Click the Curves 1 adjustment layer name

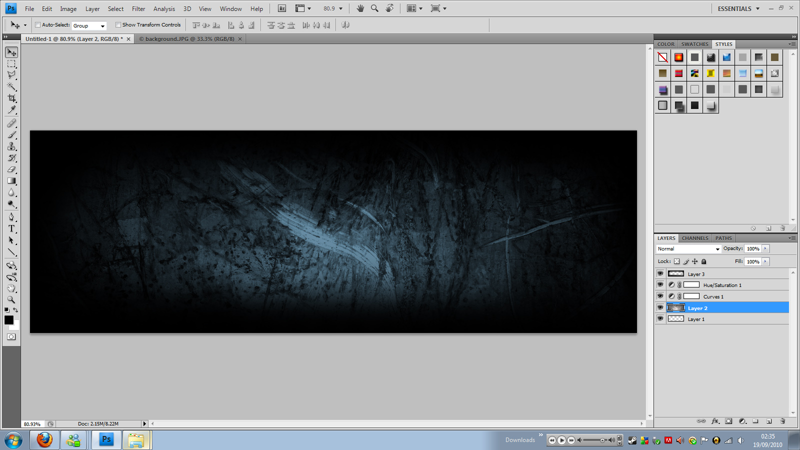coord(713,296)
